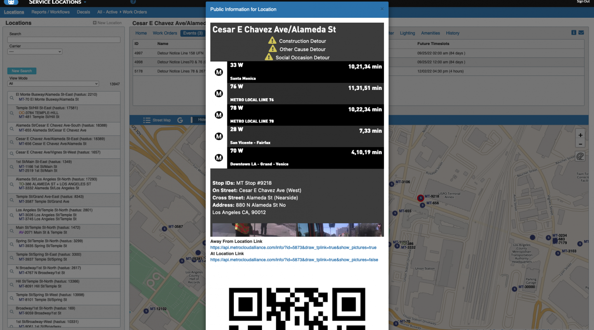
Task: Open the Locations menu item
Action: [x=14, y=12]
